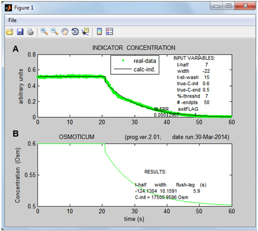Image resolution: width=258 pixels, height=231 pixels.
Task: Minimize the Figure 1 window
Action: coord(217,6)
